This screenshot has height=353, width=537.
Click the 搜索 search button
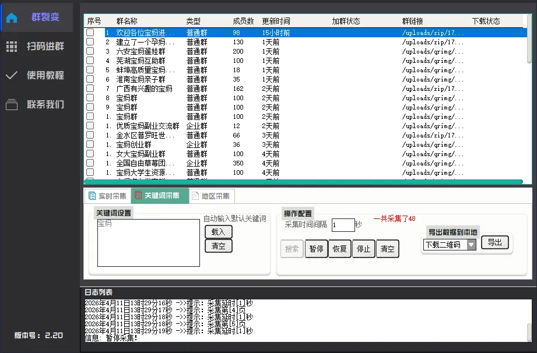tap(292, 248)
